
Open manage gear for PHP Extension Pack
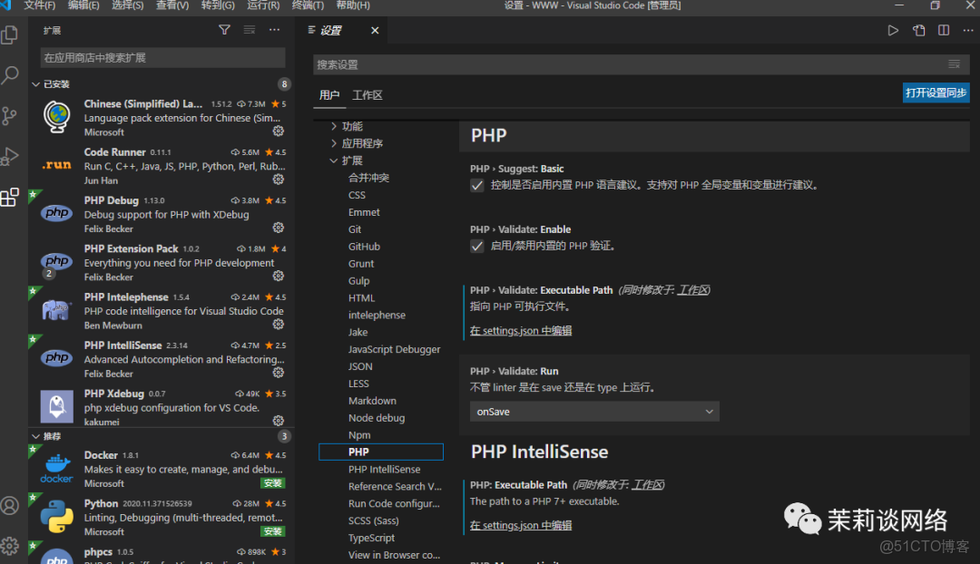[279, 276]
